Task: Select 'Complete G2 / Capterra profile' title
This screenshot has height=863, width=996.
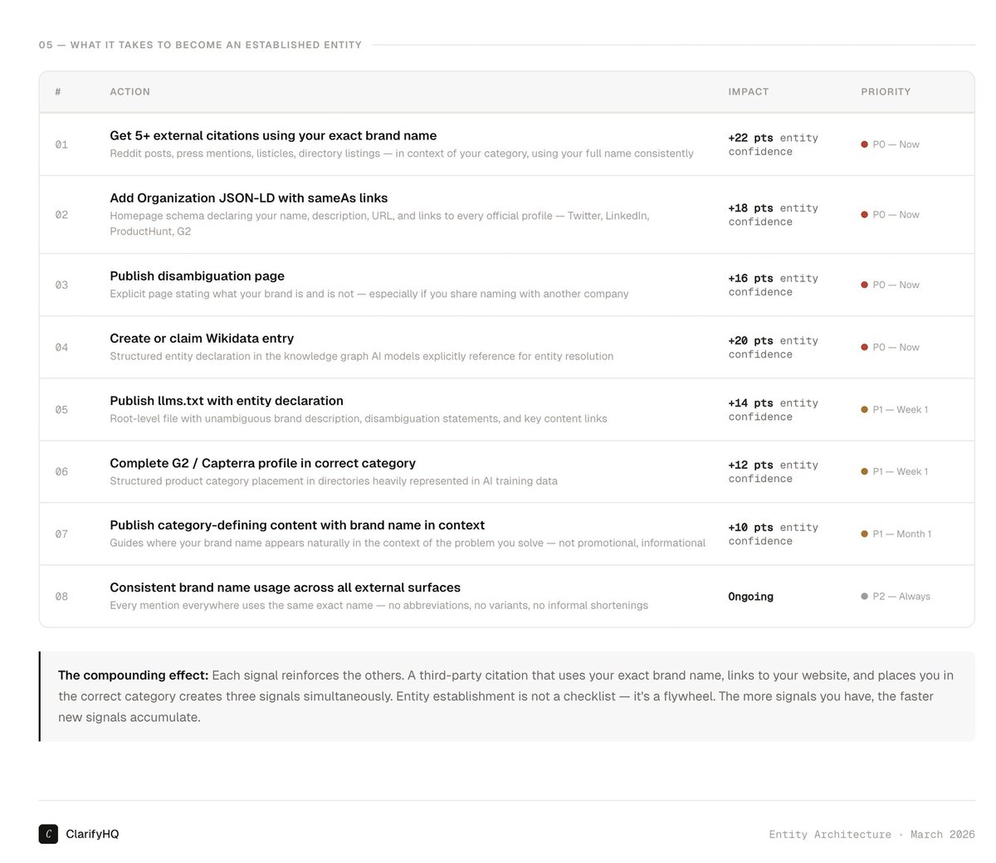Action: click(x=262, y=463)
